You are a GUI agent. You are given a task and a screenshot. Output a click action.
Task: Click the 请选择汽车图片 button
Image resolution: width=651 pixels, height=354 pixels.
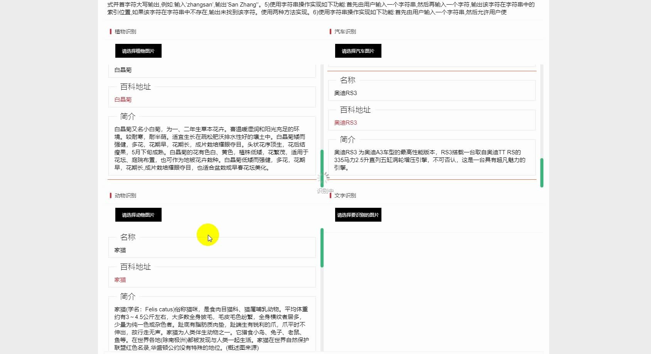(x=358, y=51)
